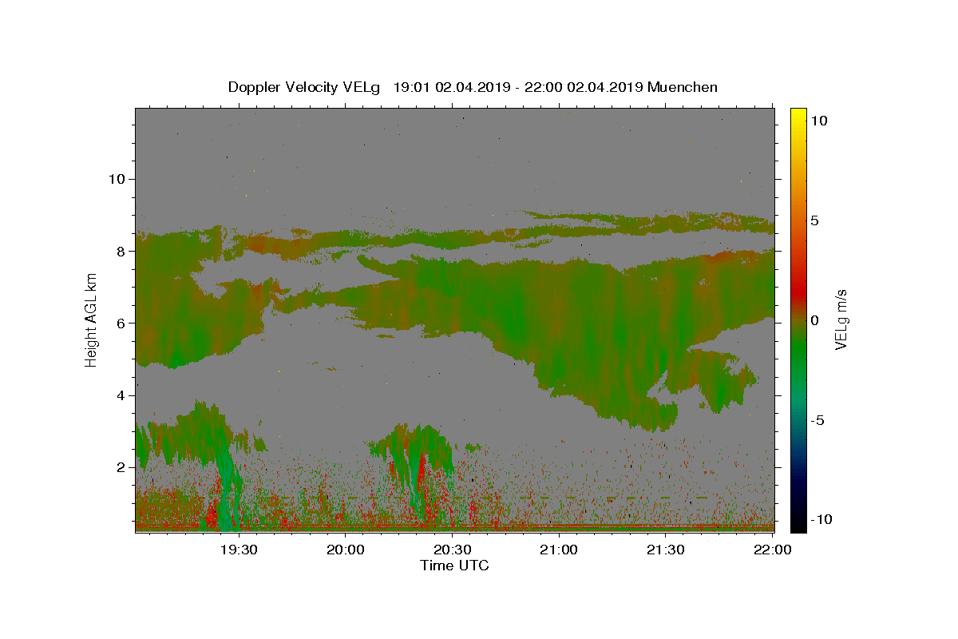Click the colorbar tick label 5

[814, 220]
